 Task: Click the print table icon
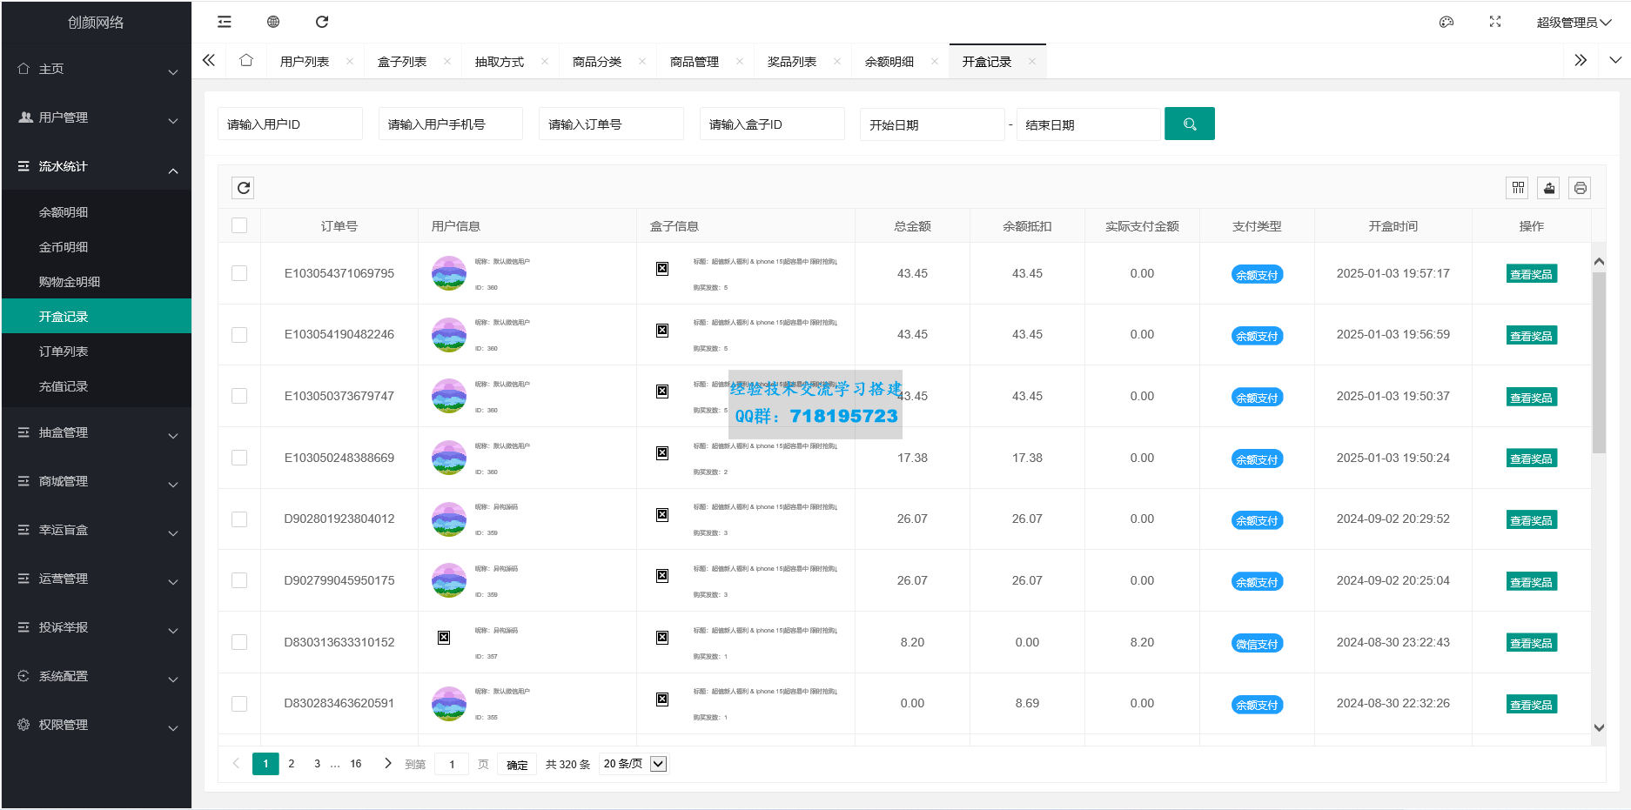(1581, 188)
